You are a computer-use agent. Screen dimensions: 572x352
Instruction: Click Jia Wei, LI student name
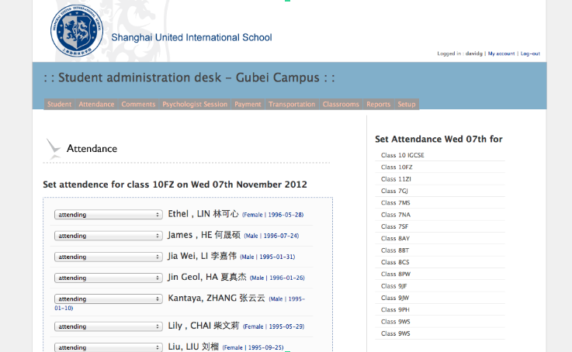click(202, 256)
